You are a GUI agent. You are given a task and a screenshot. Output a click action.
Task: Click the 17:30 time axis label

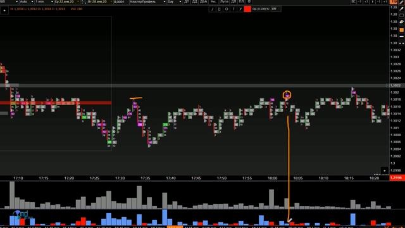click(120, 178)
